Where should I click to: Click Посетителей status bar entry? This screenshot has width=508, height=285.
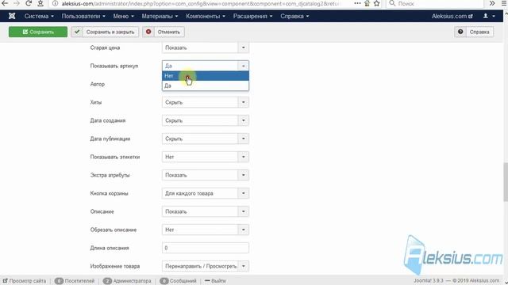[75, 281]
